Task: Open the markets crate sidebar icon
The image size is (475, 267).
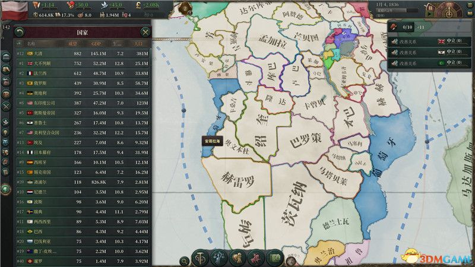Action: (x=6, y=94)
